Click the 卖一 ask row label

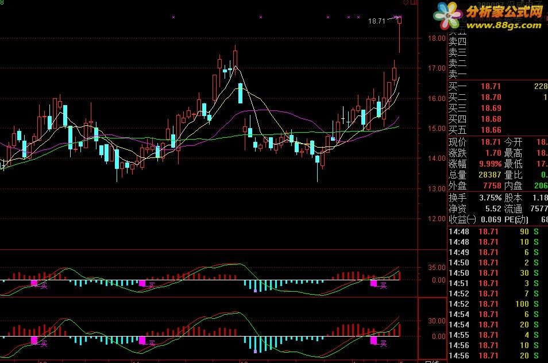click(457, 75)
